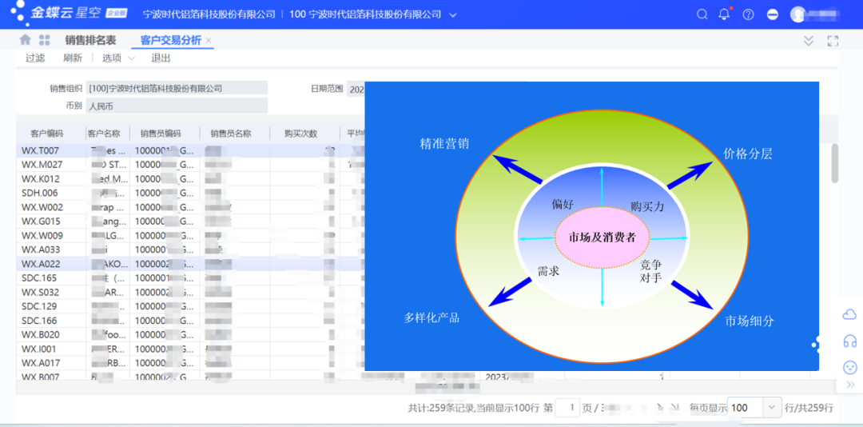Click the help question mark icon
This screenshot has height=427, width=863.
tap(748, 14)
